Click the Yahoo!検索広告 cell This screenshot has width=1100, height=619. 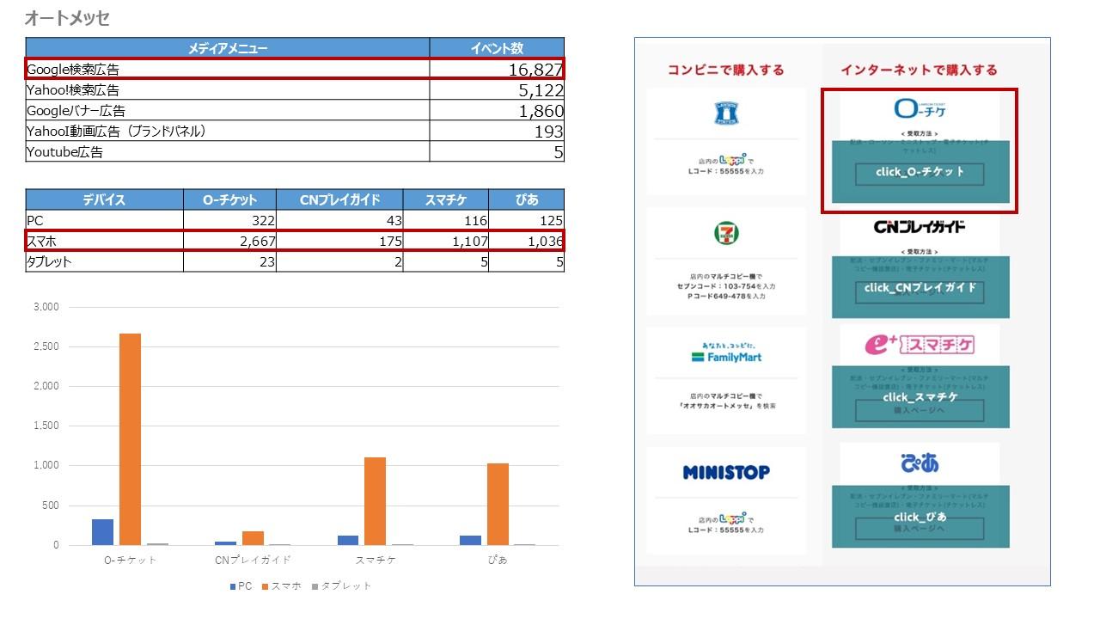(x=228, y=90)
